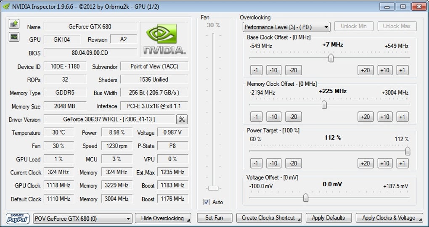Click the Voltage Offset slider handle

[306, 198]
